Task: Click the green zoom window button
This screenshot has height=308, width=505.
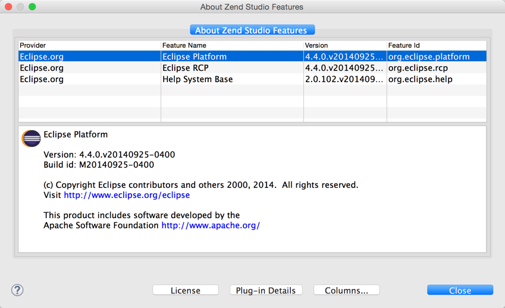Action: [32, 7]
